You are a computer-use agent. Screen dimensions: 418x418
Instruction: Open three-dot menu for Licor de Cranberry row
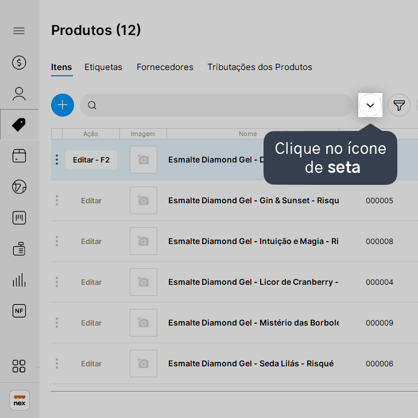coord(57,282)
